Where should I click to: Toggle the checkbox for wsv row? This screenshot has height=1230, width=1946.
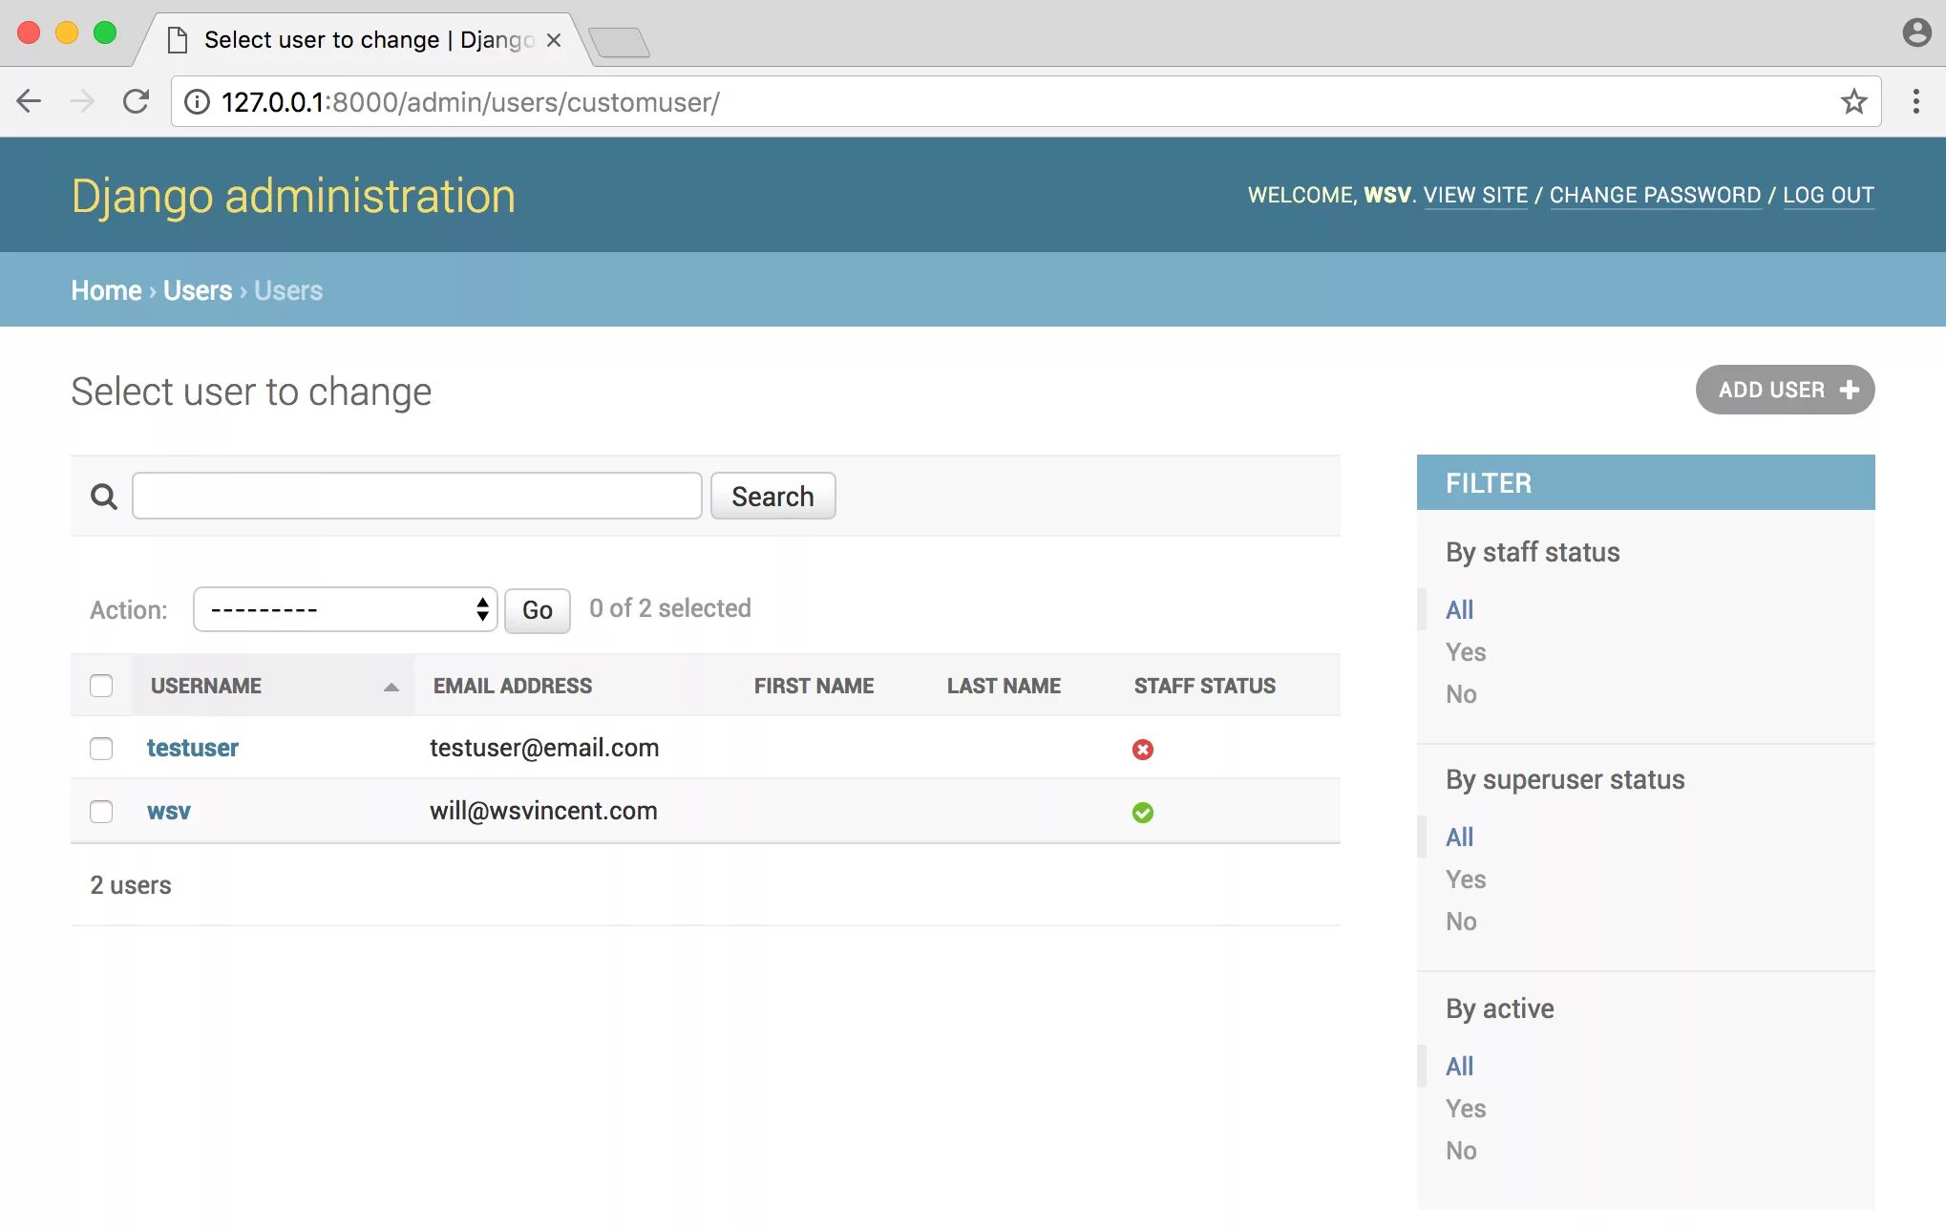pos(100,809)
